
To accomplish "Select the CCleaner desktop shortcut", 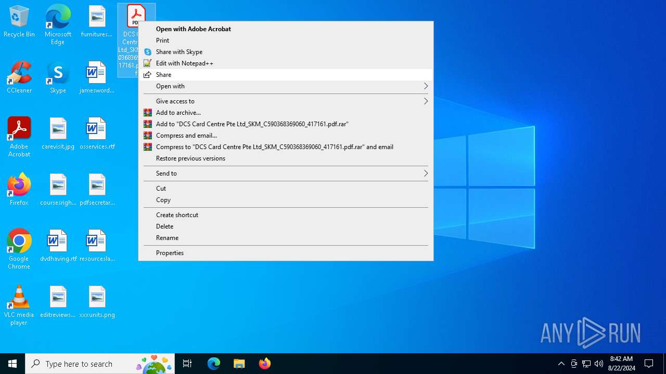I will pos(19,78).
